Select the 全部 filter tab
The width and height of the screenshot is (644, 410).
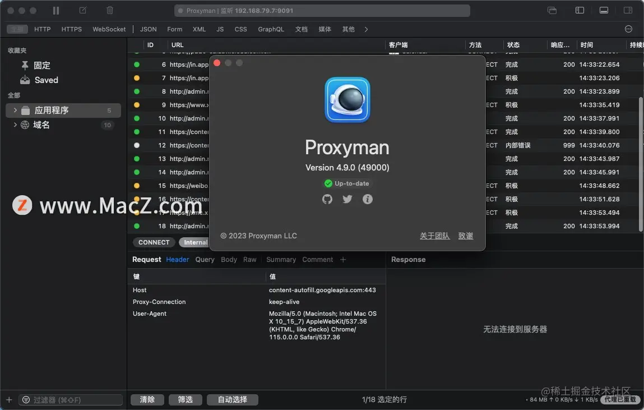(x=17, y=29)
